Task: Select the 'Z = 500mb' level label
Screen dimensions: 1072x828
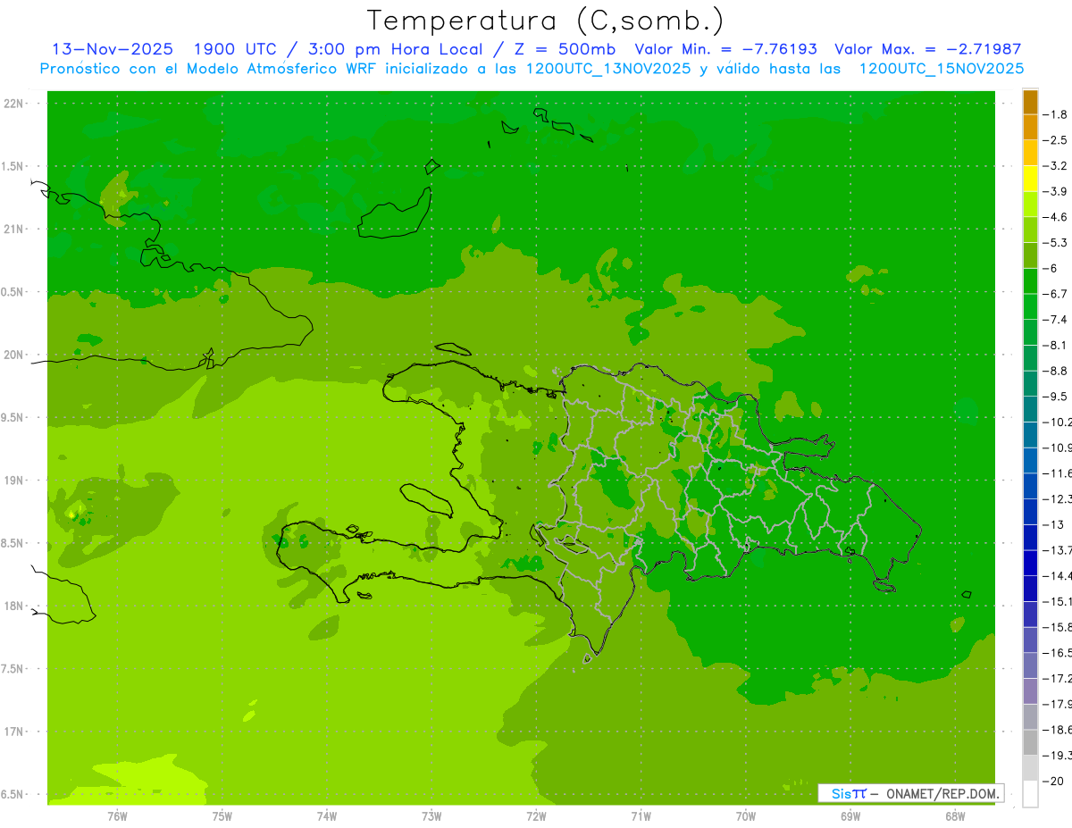Action: click(x=563, y=49)
